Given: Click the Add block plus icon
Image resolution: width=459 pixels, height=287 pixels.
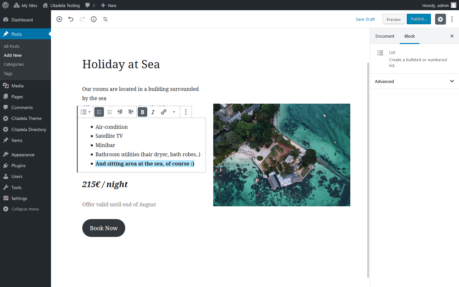Looking at the screenshot, I should 59,19.
